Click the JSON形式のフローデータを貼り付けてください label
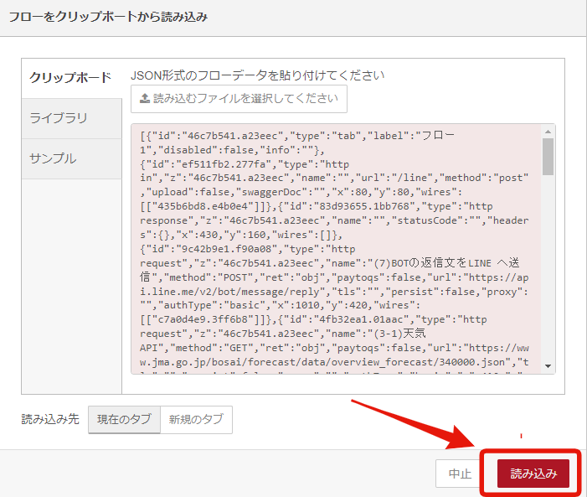Viewport: 587px width, 497px height. coord(257,75)
